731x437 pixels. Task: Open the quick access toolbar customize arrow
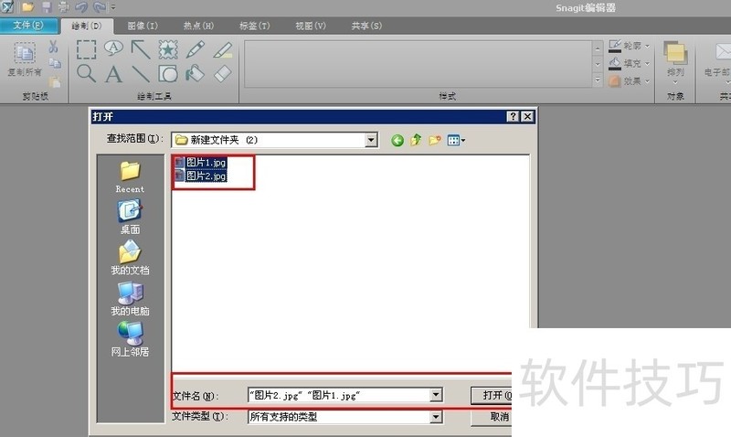click(x=113, y=7)
